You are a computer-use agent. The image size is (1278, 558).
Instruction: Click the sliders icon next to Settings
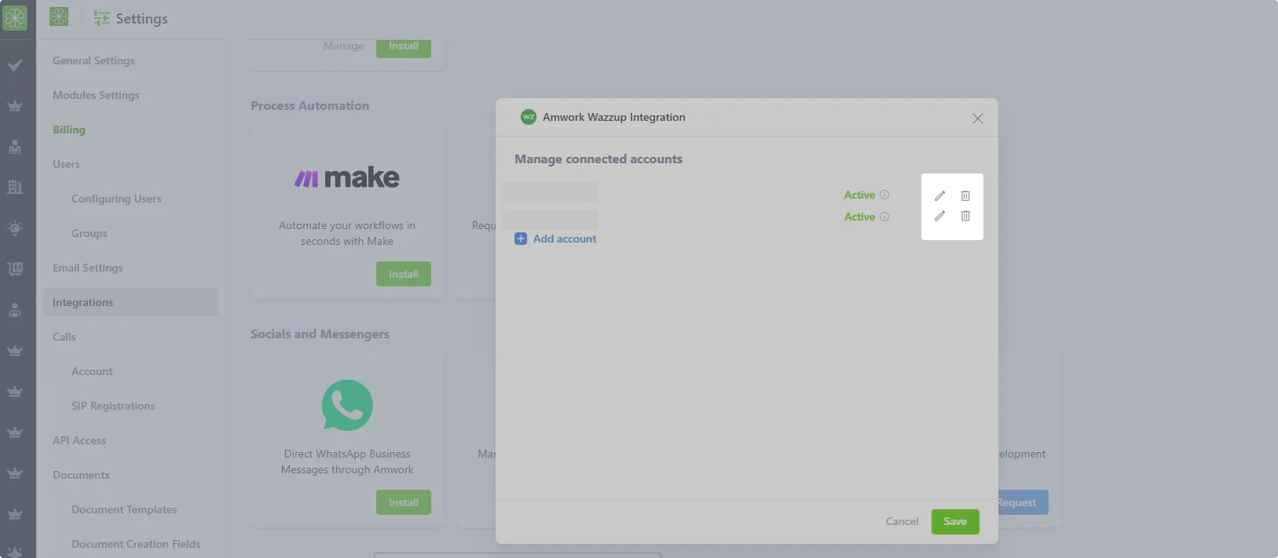click(101, 19)
